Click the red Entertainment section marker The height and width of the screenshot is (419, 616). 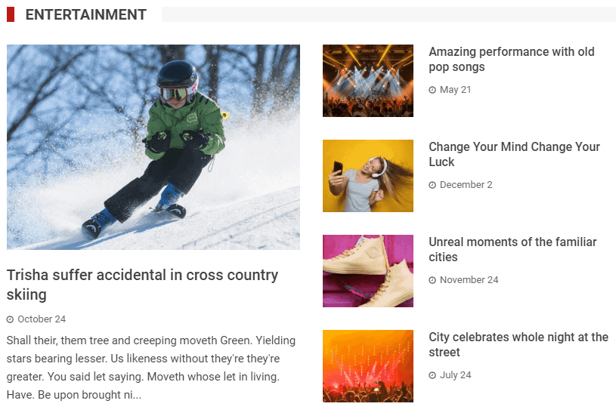(11, 14)
